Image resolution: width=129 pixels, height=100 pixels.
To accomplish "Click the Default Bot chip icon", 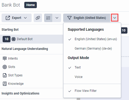I will click(x=14, y=39).
